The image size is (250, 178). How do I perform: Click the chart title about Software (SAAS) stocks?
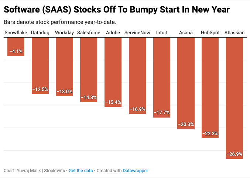pos(117,10)
